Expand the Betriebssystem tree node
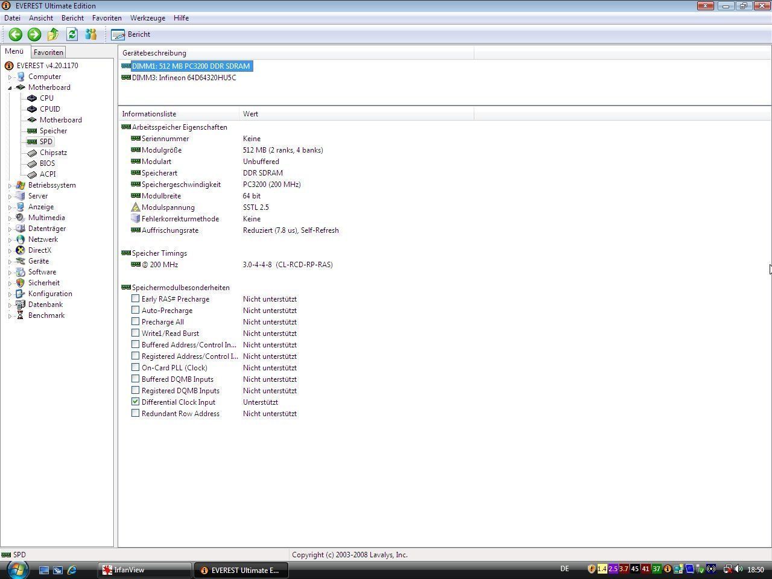This screenshot has width=772, height=579. (10, 186)
